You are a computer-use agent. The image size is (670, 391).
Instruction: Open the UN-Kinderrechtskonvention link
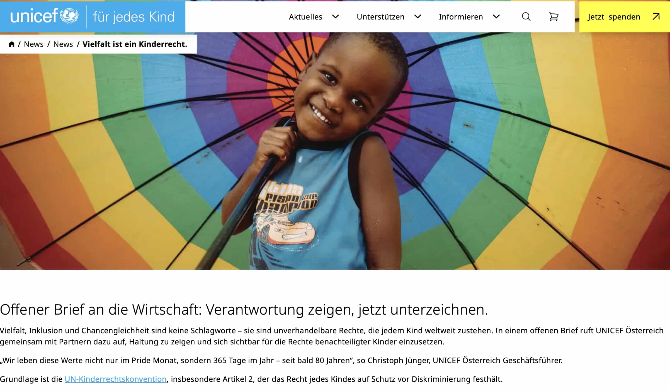click(x=116, y=379)
